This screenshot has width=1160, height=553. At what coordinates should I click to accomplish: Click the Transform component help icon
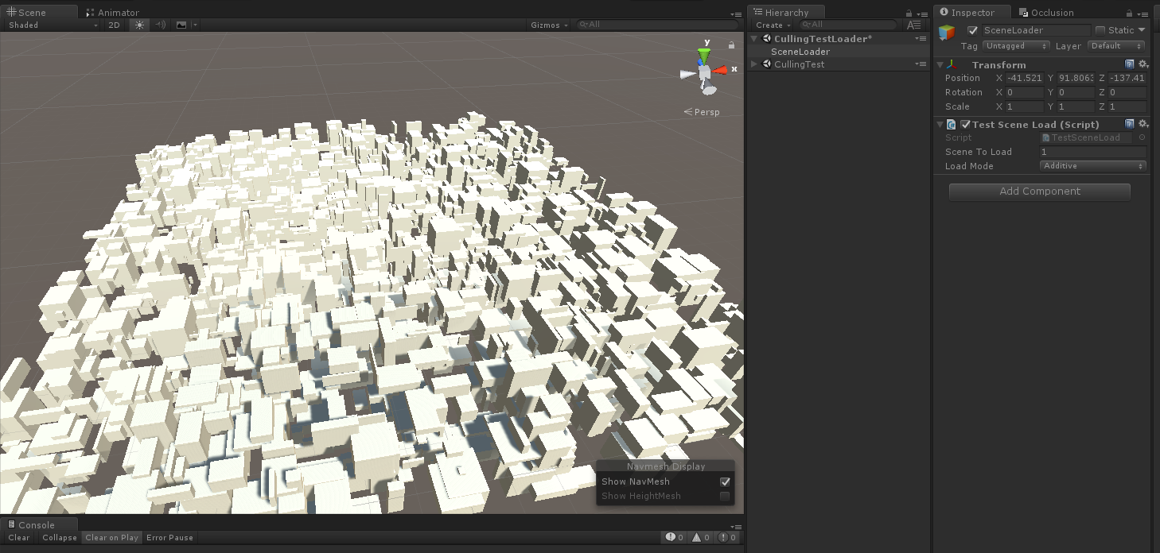[x=1130, y=64]
